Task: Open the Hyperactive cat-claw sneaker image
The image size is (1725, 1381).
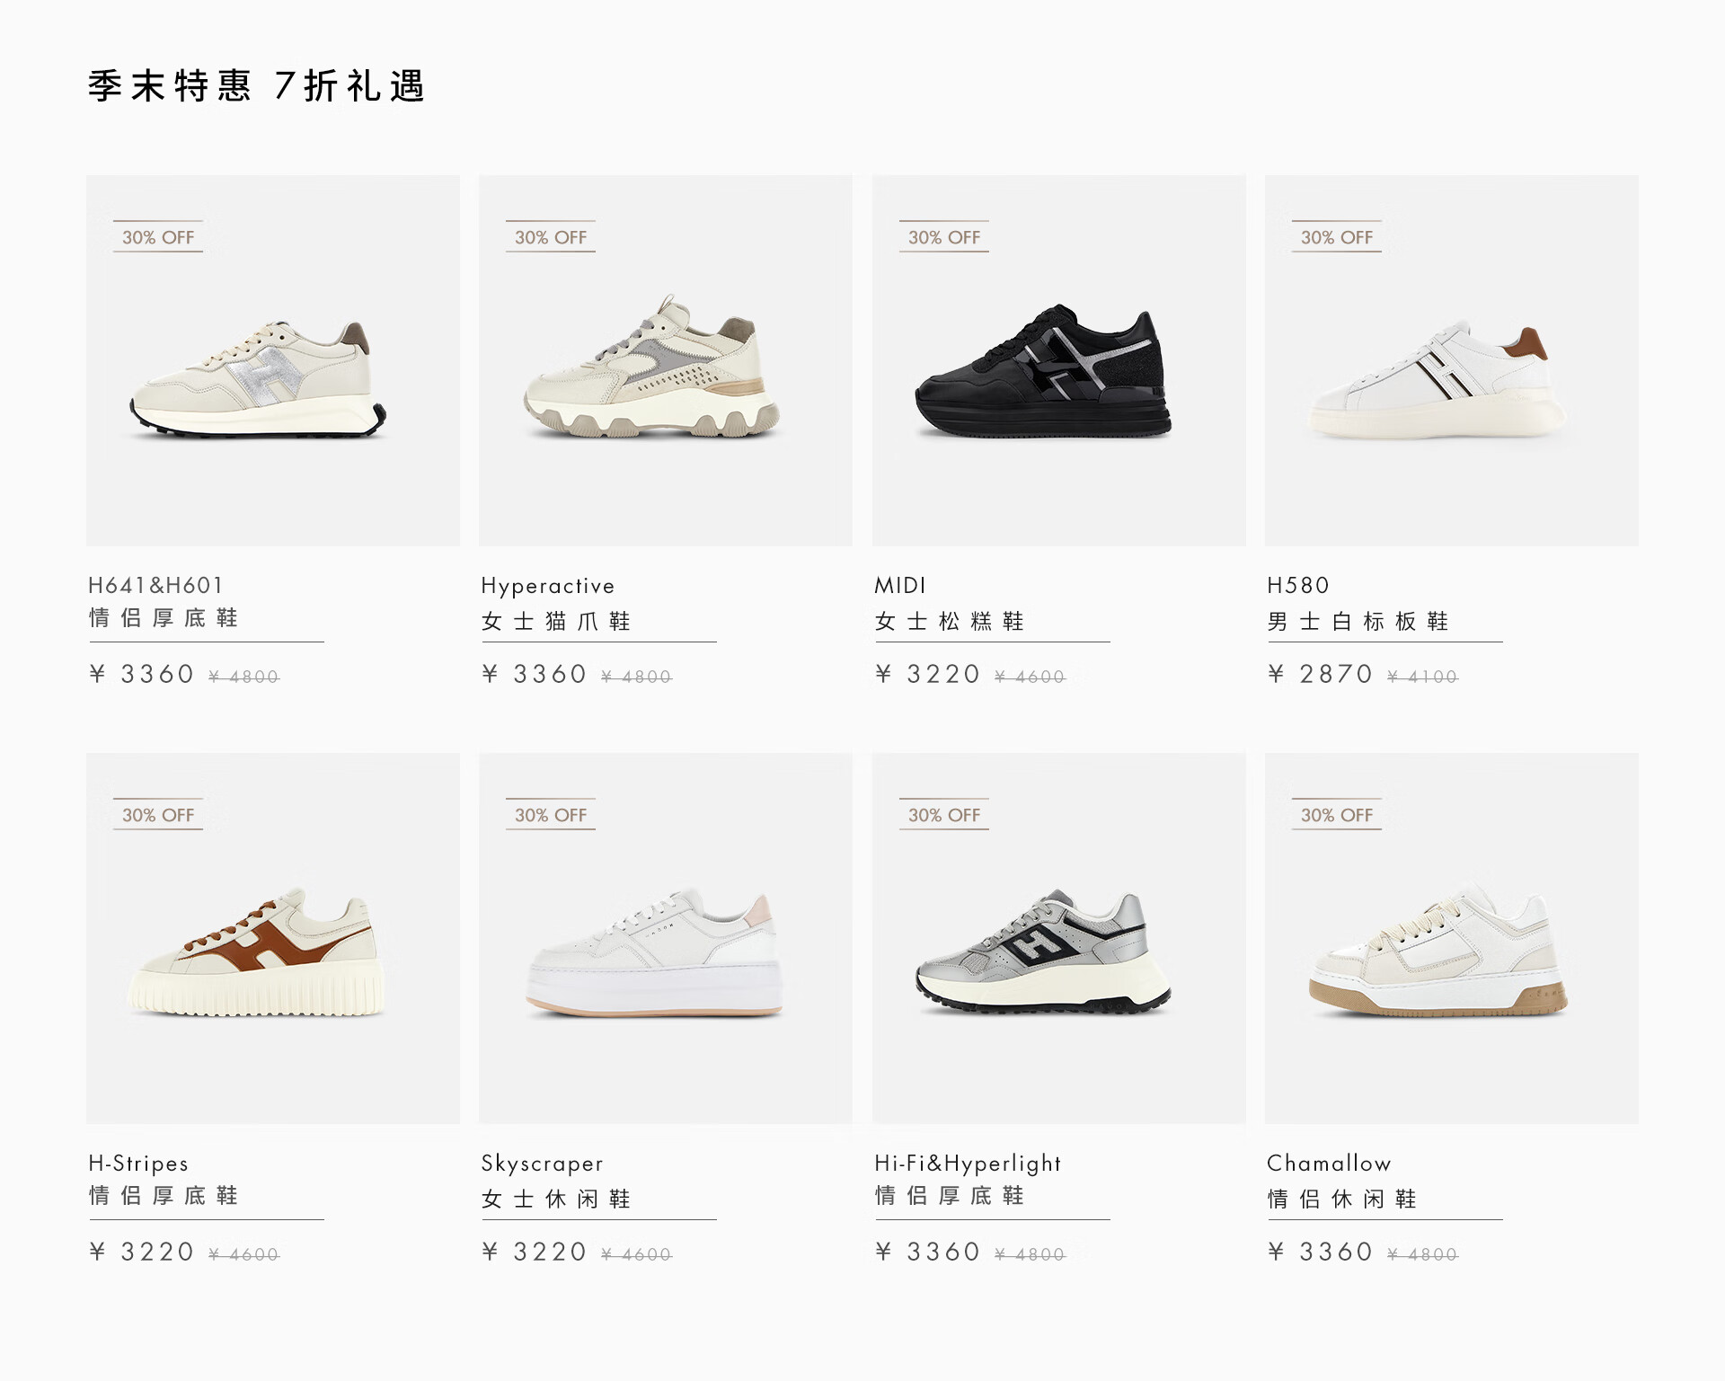Action: [x=665, y=360]
